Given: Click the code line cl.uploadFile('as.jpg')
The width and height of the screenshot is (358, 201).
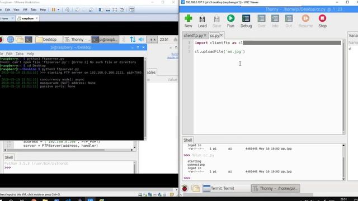Looking at the screenshot, I should pos(220,51).
